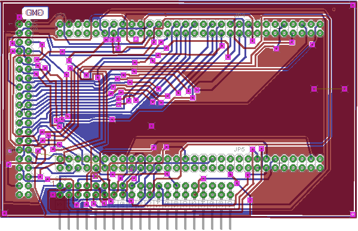Select the via just below the GND label
Screen dimensions: 358x231
pos(19,17)
